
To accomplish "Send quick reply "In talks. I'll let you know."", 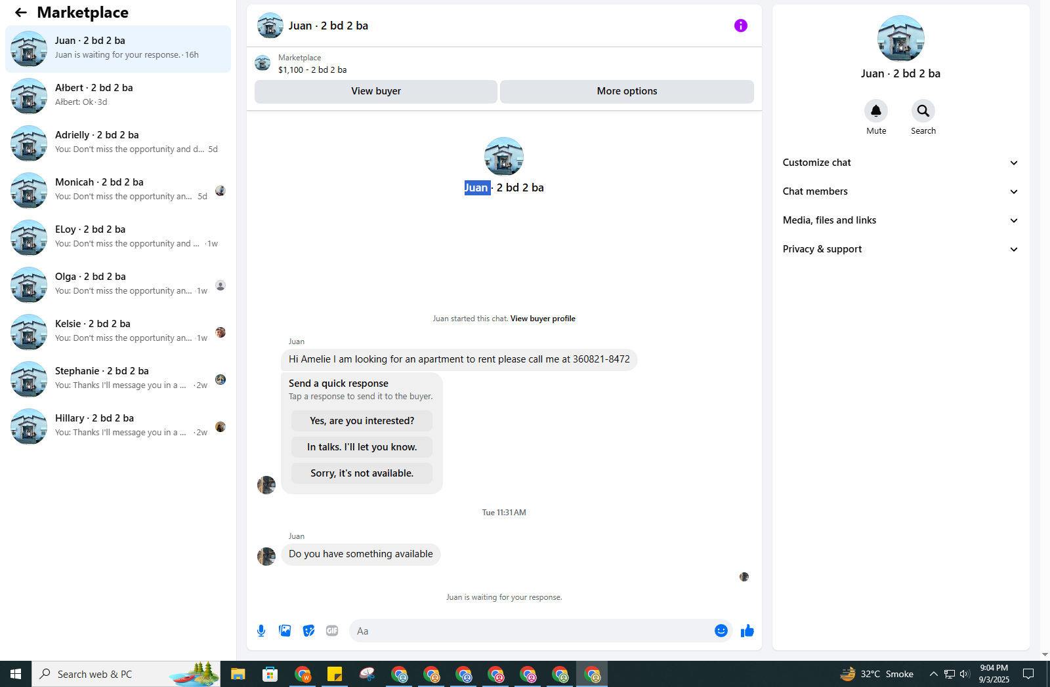I will click(362, 447).
